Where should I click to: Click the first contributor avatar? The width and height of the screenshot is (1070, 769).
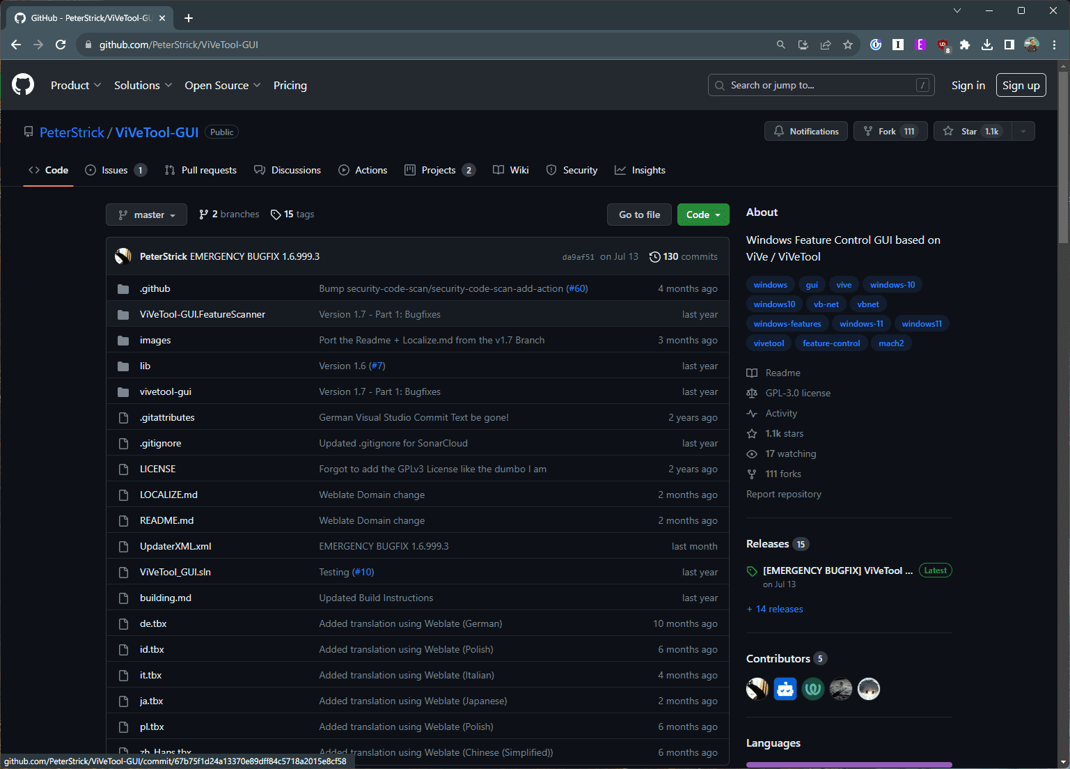tap(757, 689)
